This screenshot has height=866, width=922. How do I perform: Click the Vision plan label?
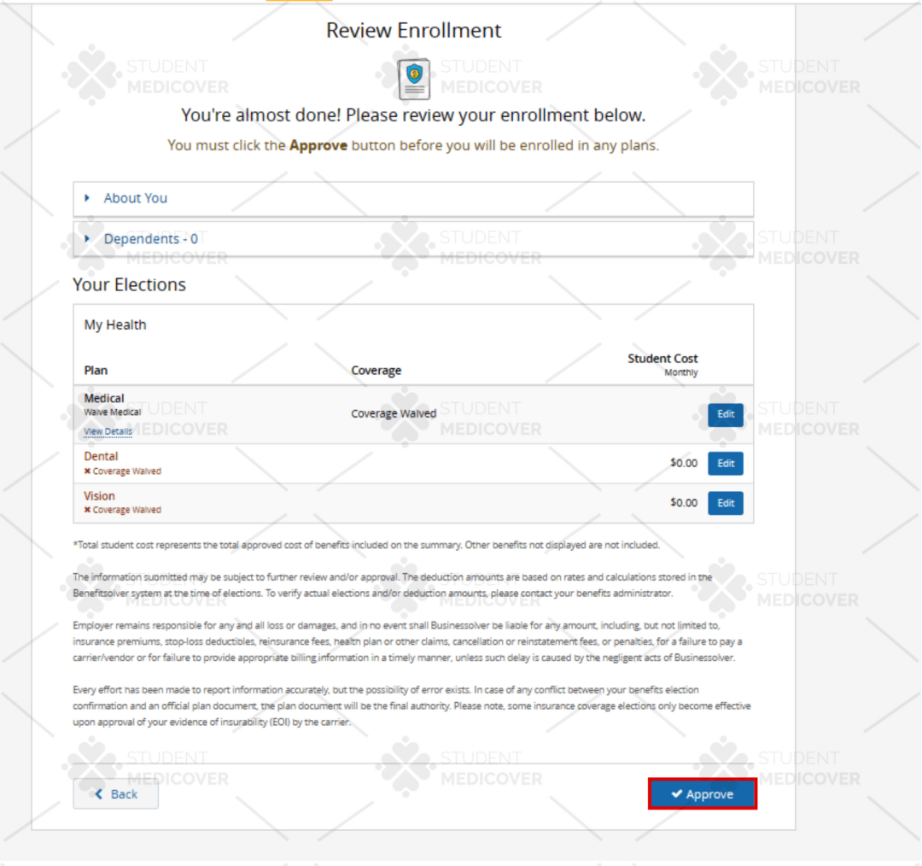pyautogui.click(x=99, y=495)
